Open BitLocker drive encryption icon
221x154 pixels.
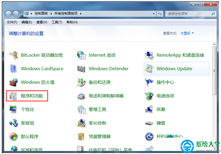[14, 55]
